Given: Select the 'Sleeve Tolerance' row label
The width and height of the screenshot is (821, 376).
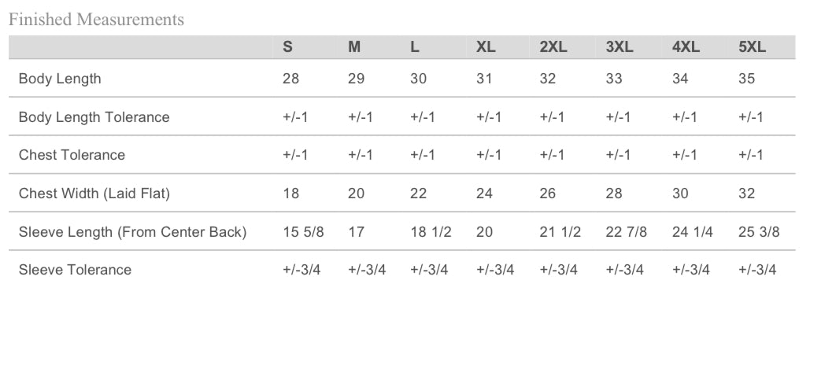Looking at the screenshot, I should click(75, 270).
